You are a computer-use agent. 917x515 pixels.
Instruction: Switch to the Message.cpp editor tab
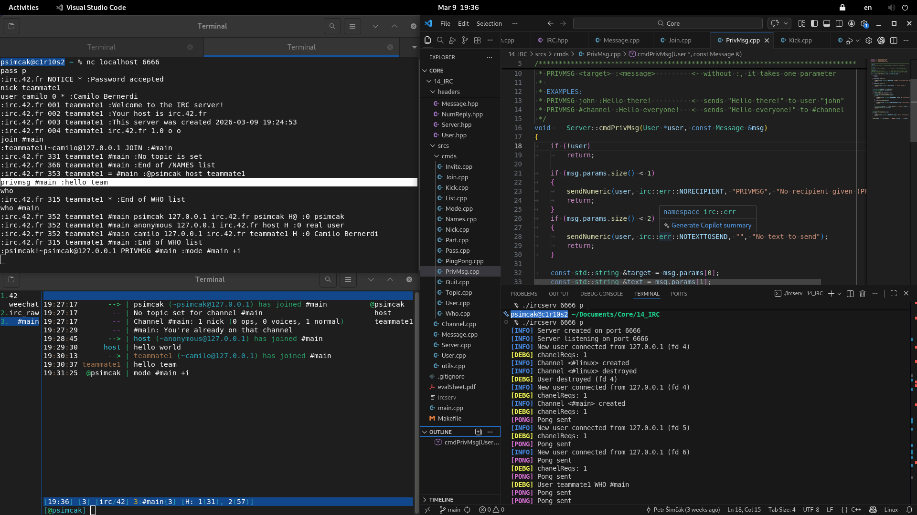[x=621, y=41]
